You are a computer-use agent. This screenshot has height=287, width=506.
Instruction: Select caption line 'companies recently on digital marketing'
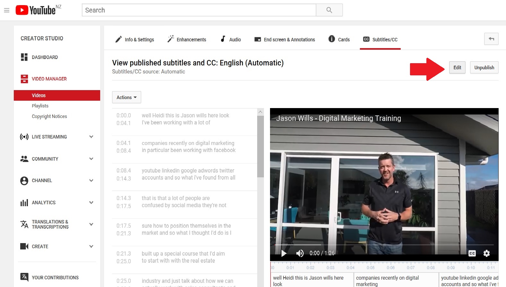[185, 150]
